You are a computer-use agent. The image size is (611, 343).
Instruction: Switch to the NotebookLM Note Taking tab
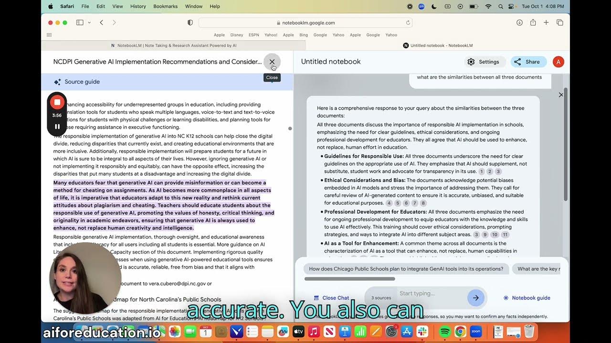pyautogui.click(x=174, y=46)
